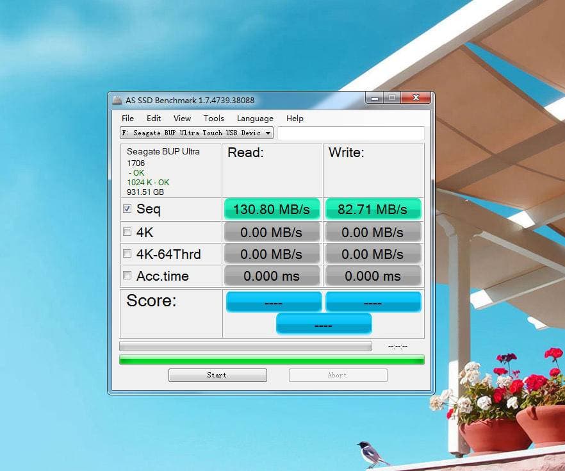Open the Help menu

[x=295, y=119]
